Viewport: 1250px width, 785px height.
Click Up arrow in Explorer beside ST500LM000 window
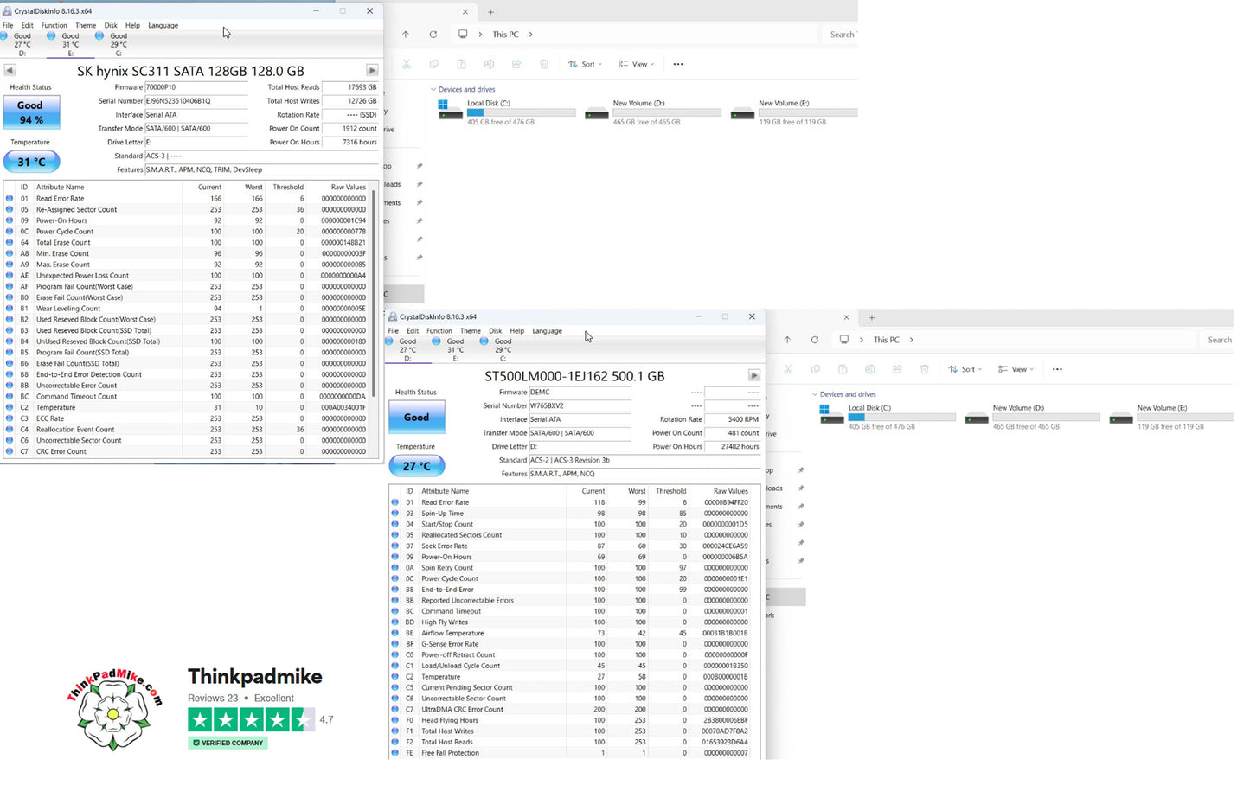pos(787,340)
